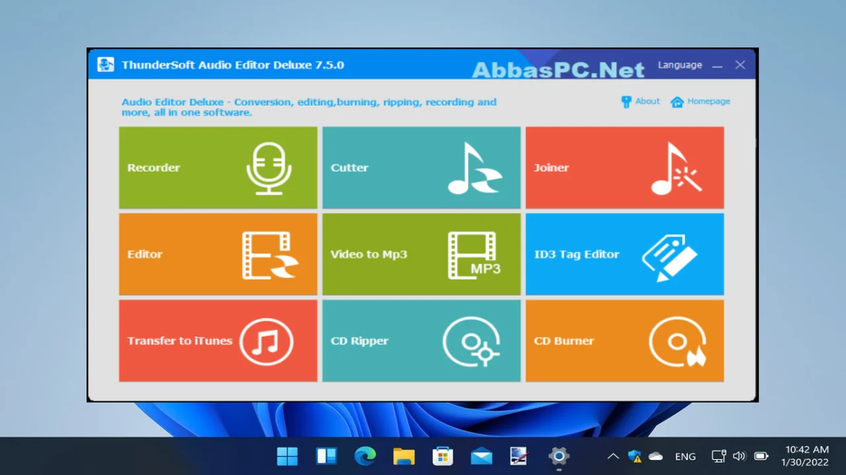Launch Microsoft Edge from taskbar
Screen dimensions: 846x475
click(365, 456)
